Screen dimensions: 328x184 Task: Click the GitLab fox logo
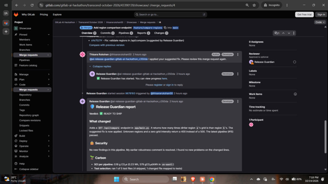click(16, 14)
